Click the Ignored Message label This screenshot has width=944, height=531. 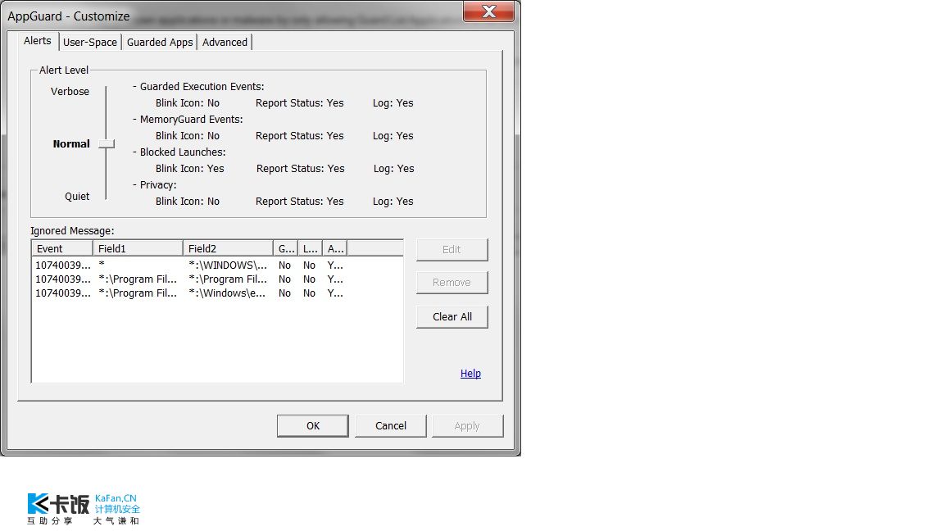click(x=72, y=230)
